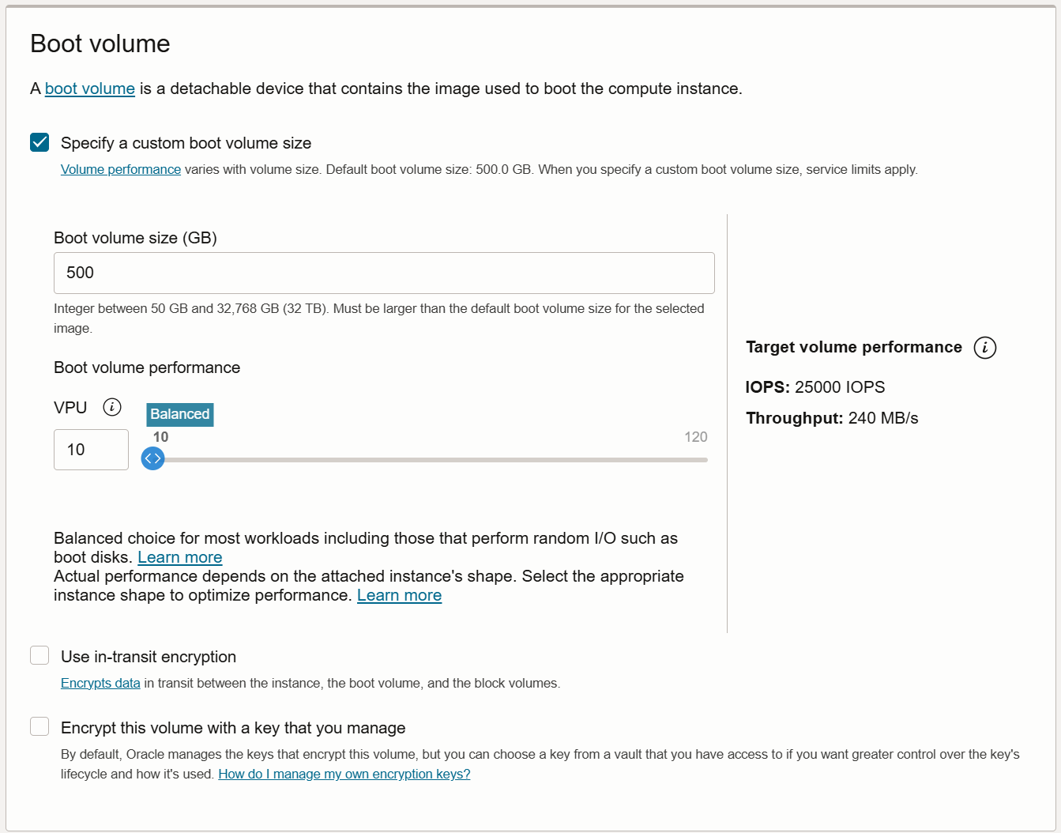Click the Balanced performance label tag
This screenshot has height=833, width=1061.
pos(180,414)
